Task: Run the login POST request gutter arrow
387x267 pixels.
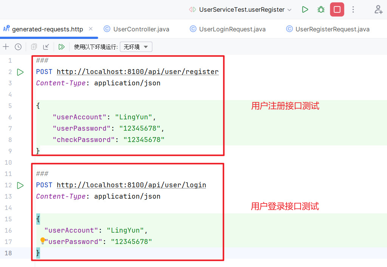Action: click(x=20, y=185)
